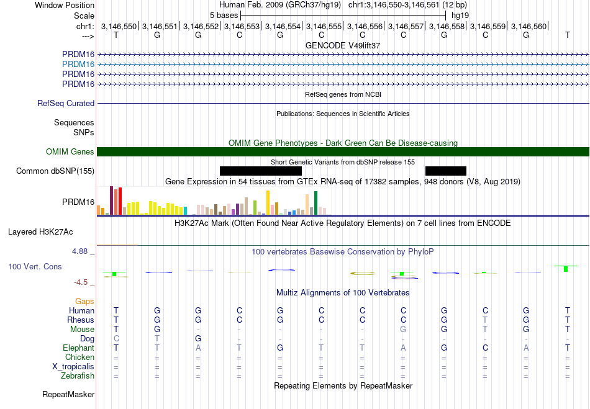This screenshot has height=409, width=590.
Task: Click the Elephant alignment row label
Action: (x=79, y=348)
